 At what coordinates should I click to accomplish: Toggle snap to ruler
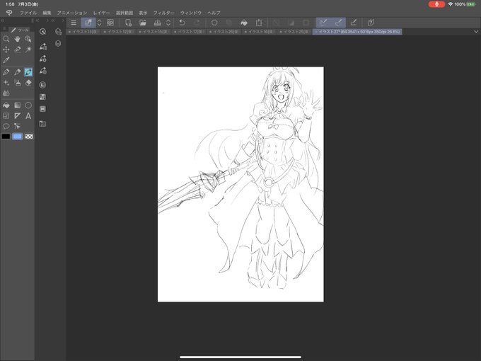pos(324,23)
